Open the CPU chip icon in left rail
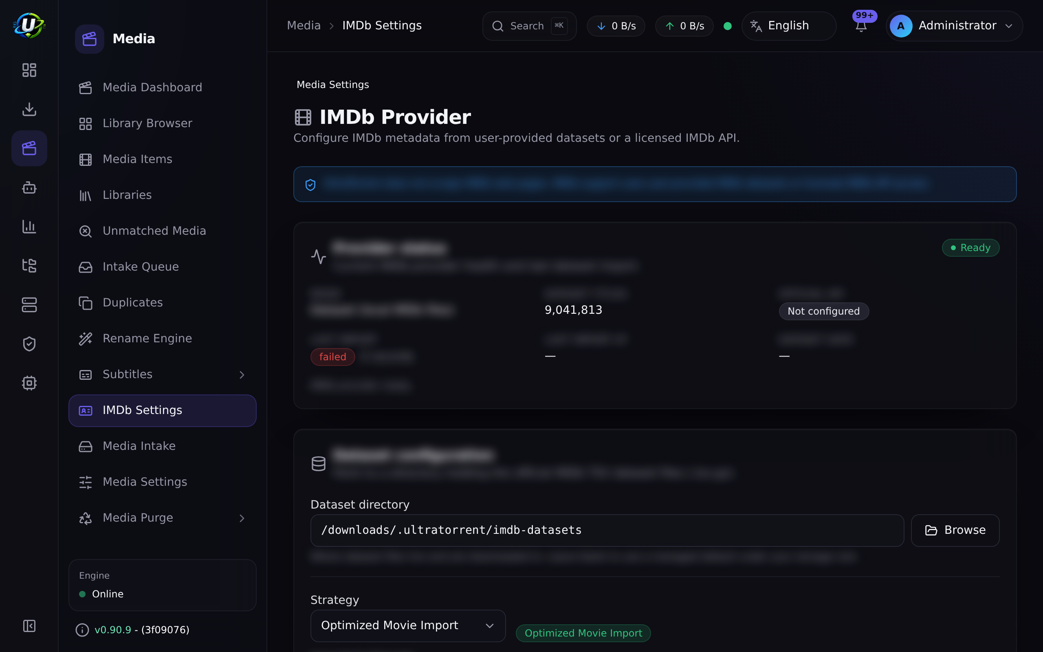Viewport: 1043px width, 652px height. click(x=29, y=383)
